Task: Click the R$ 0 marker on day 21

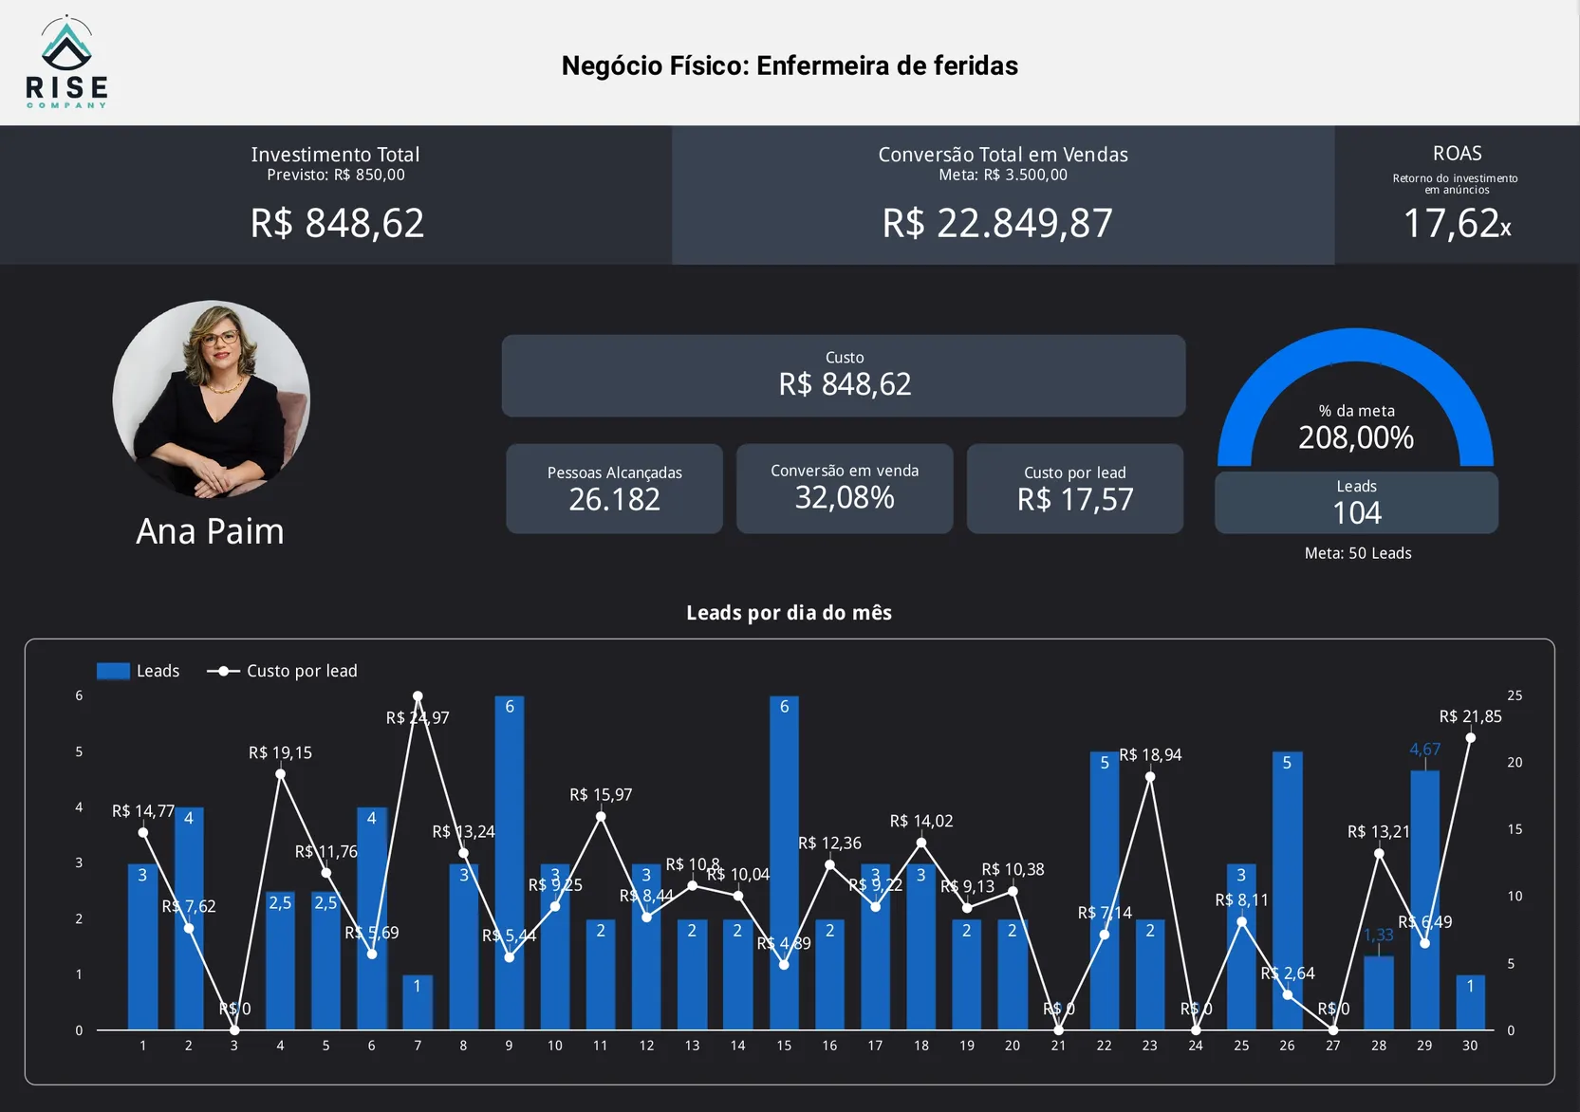Action: click(1058, 1030)
